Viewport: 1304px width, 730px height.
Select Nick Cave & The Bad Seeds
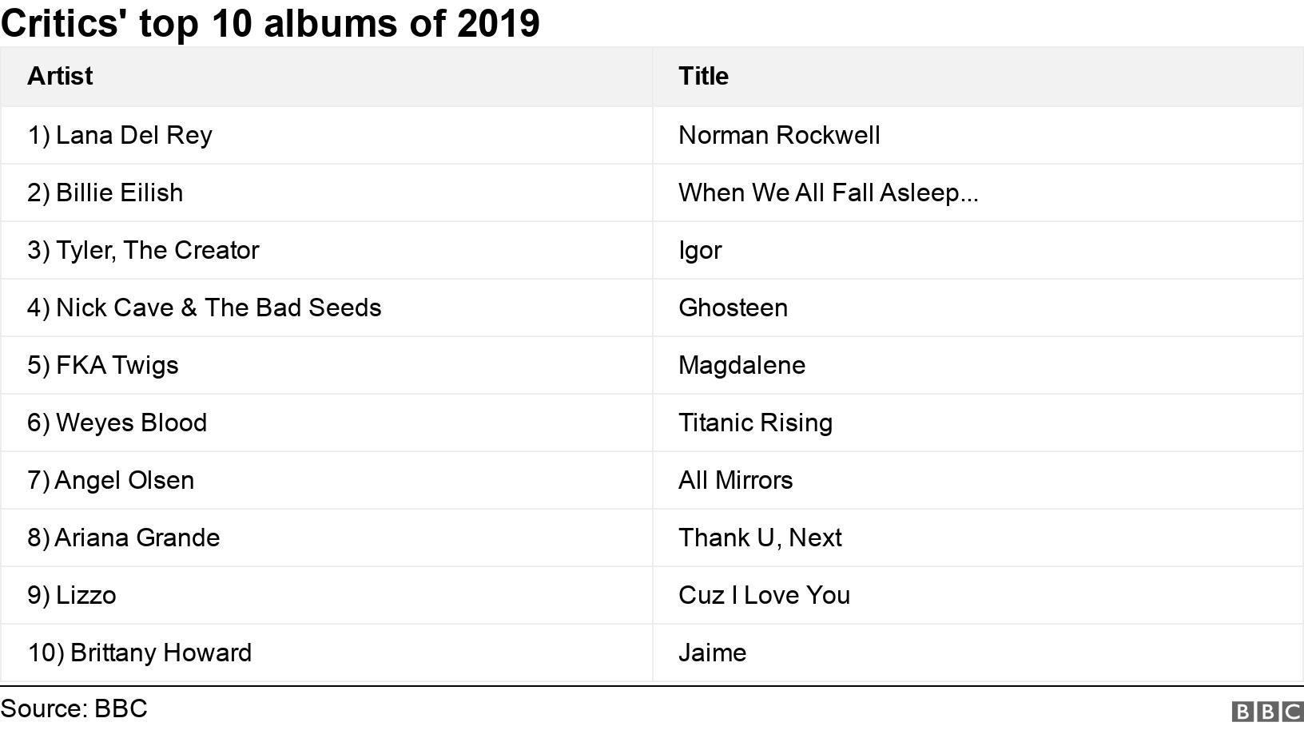click(205, 307)
